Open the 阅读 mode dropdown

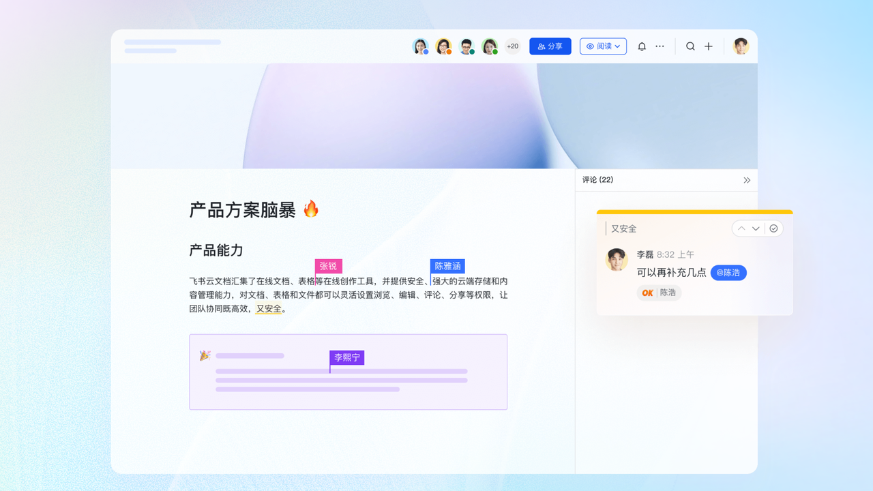[x=603, y=46]
